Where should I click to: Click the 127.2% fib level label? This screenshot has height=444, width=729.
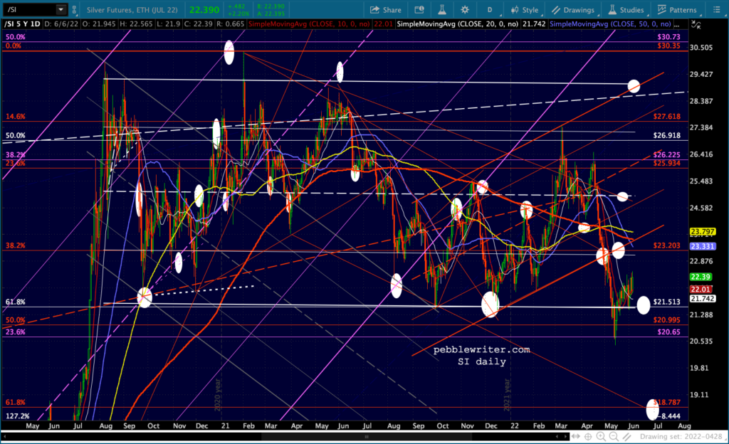[x=17, y=416]
